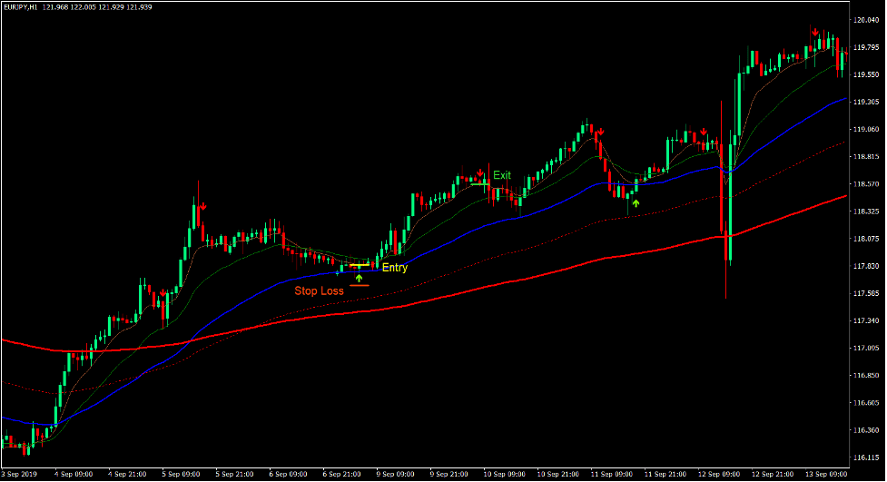Click the 9 Sep 09:00 time label

(397, 475)
